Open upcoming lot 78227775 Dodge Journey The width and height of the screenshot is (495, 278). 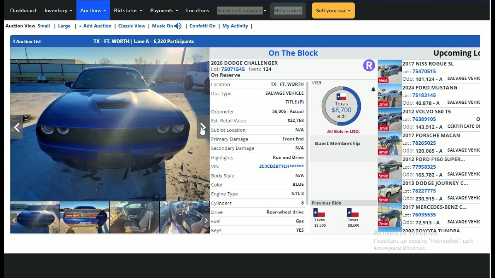coord(424,191)
